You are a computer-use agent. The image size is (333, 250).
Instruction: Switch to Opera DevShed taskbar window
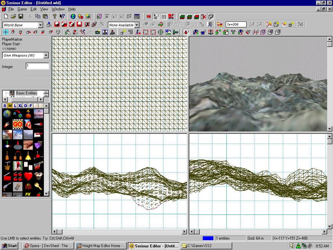click(48, 246)
